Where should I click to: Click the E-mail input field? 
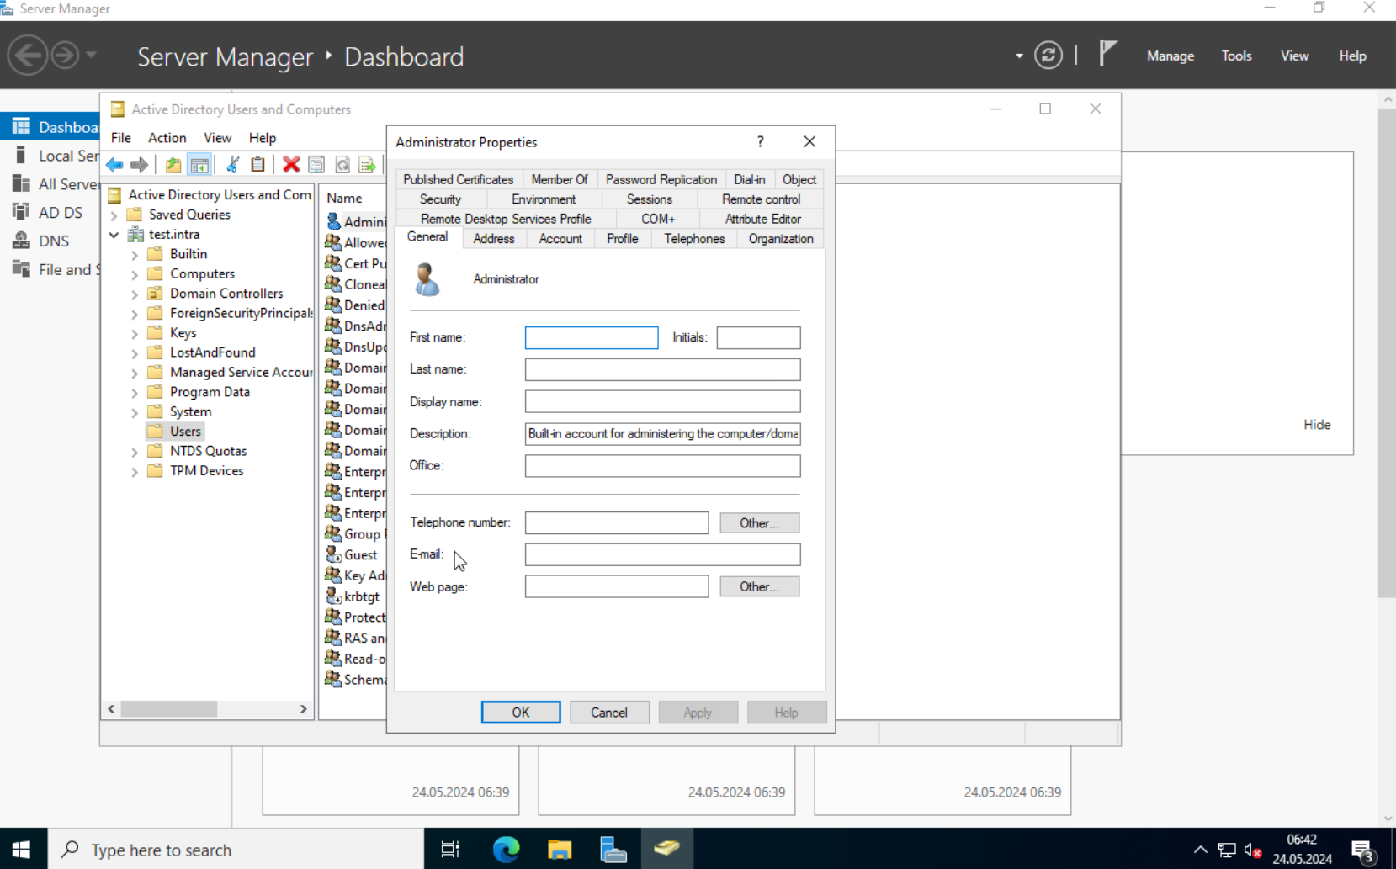663,555
